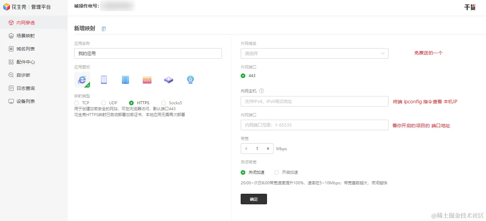Open 场景映射 menu item
486x221 pixels.
34,36
